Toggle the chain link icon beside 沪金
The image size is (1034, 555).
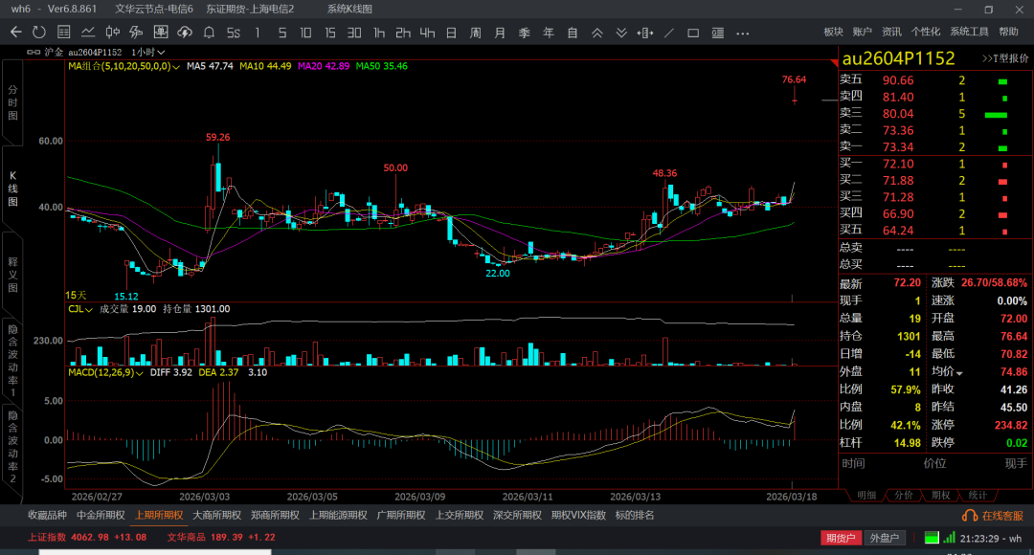[34, 52]
